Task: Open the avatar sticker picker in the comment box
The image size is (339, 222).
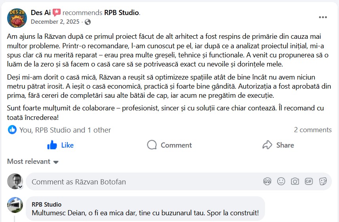Action: pyautogui.click(x=267, y=181)
